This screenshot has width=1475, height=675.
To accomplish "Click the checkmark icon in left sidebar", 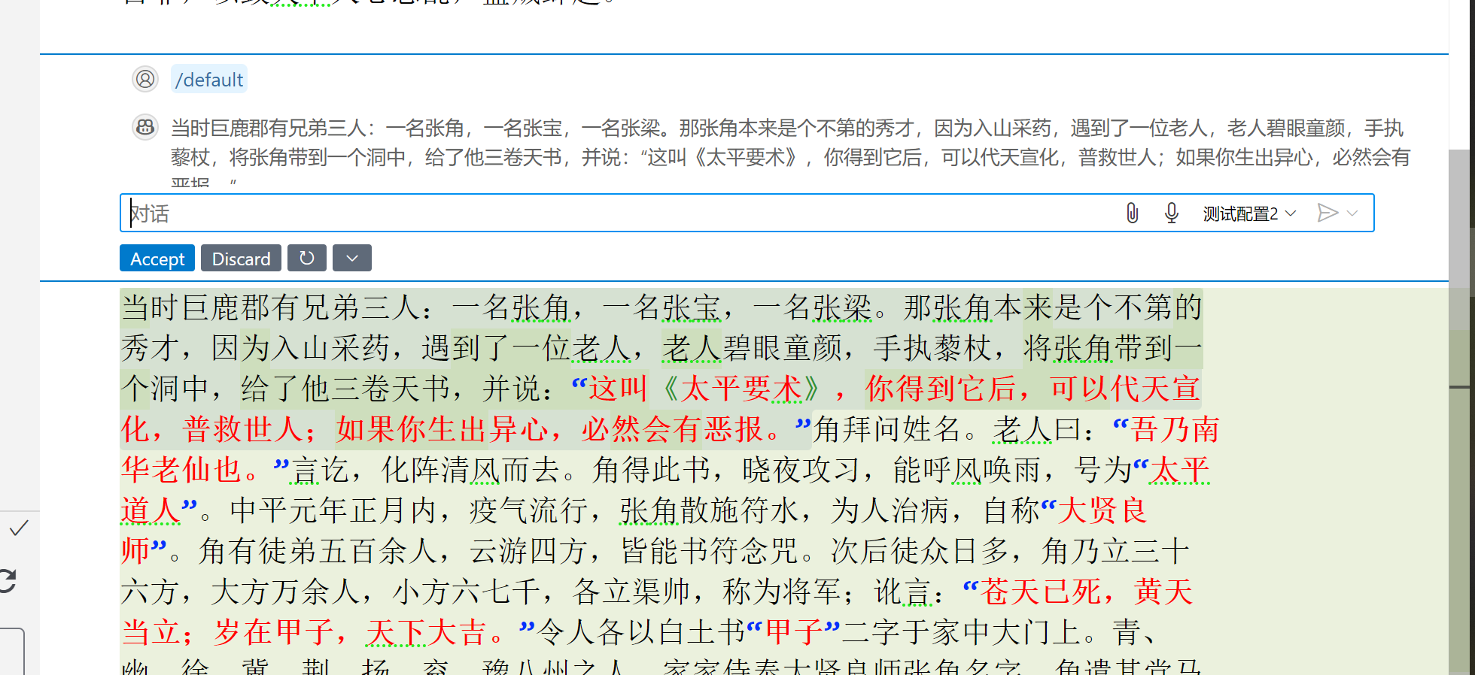I will click(x=18, y=528).
